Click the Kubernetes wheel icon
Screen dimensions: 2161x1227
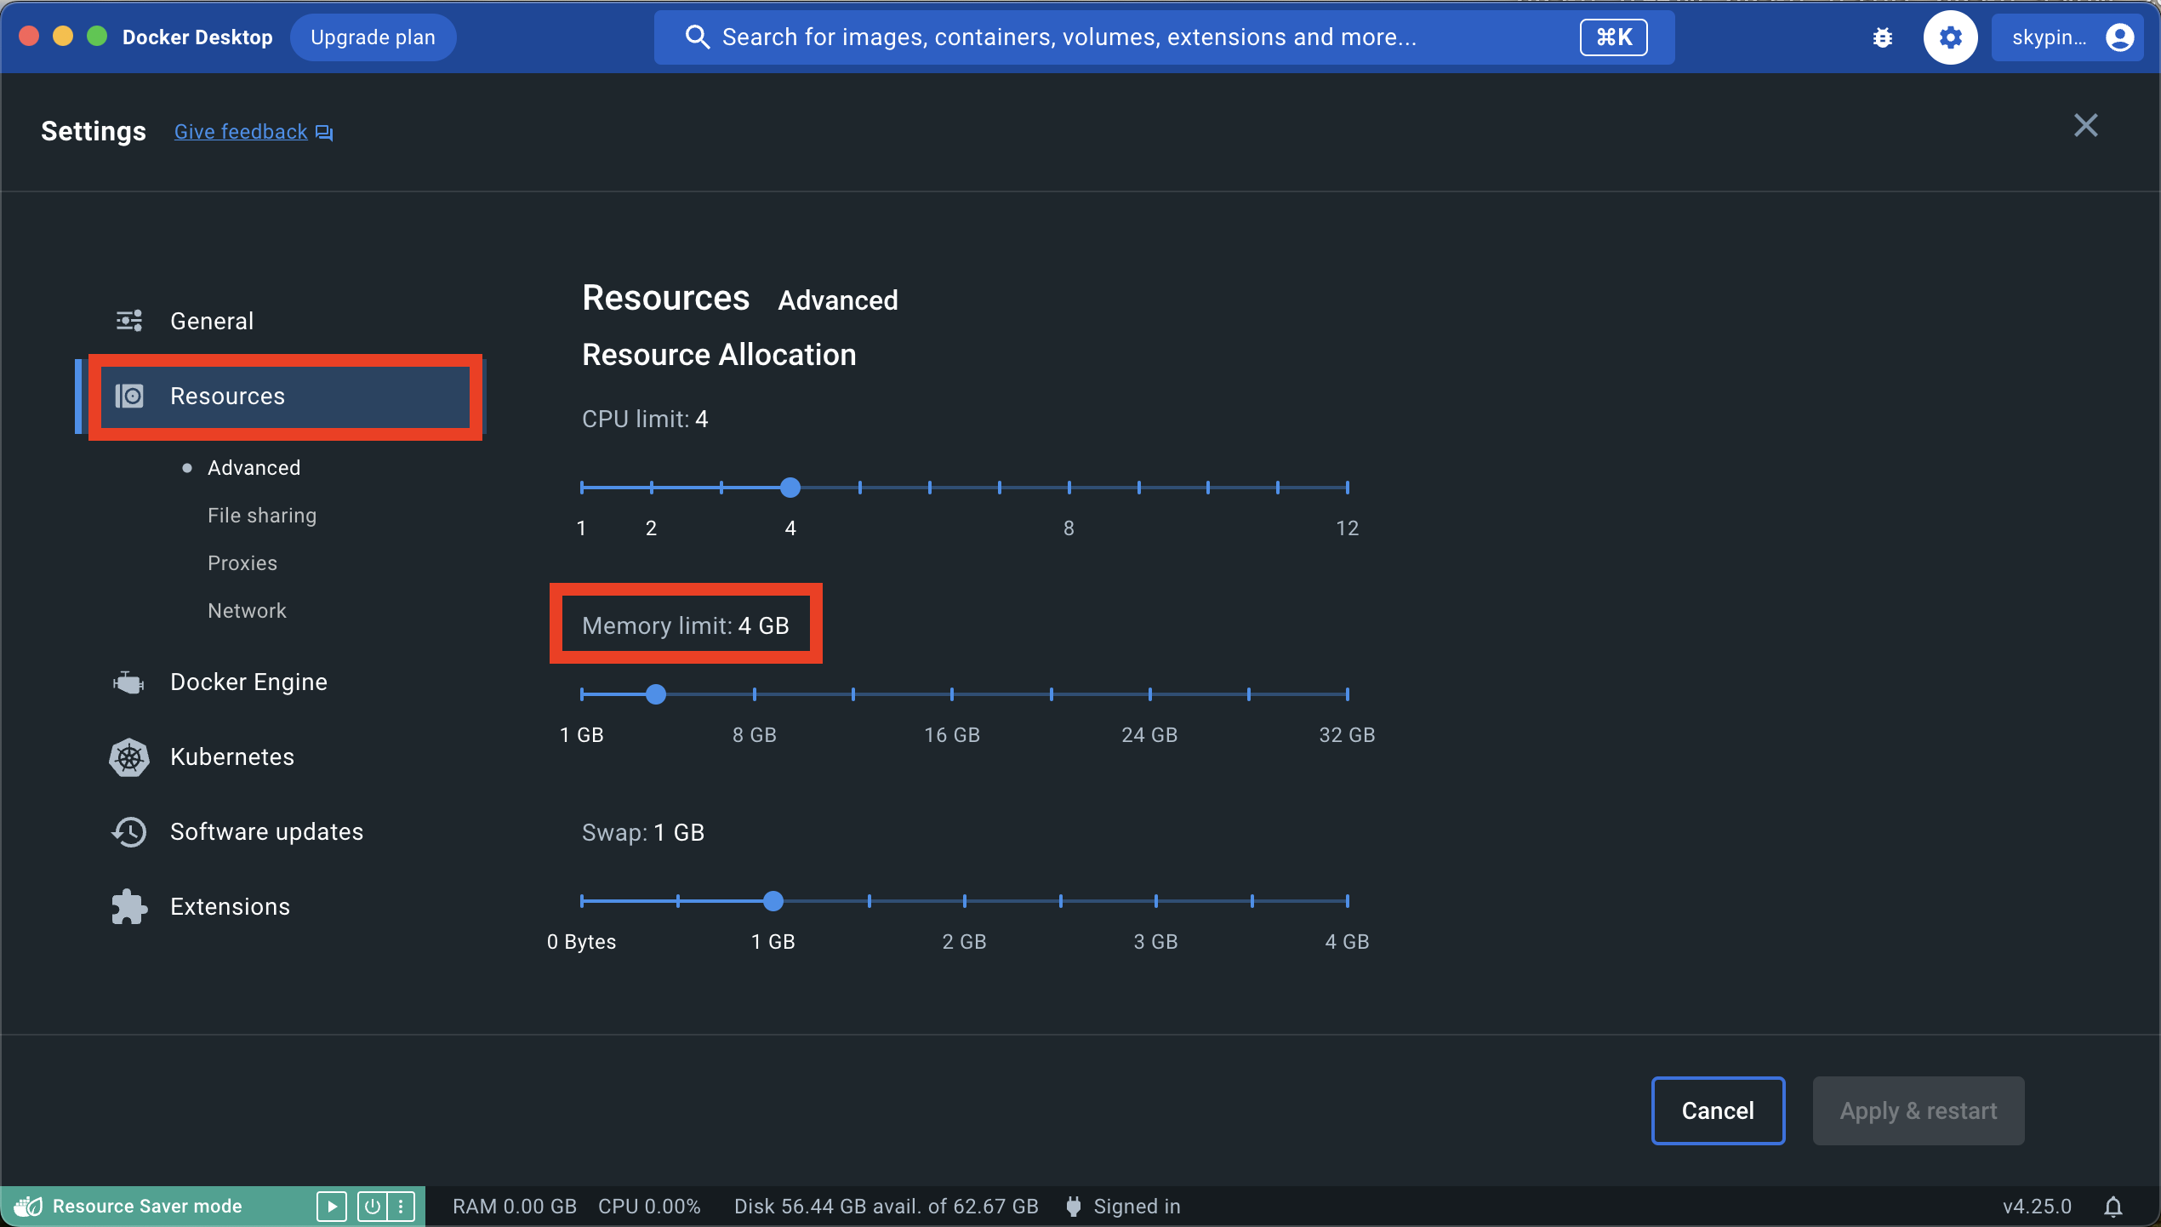click(x=129, y=757)
